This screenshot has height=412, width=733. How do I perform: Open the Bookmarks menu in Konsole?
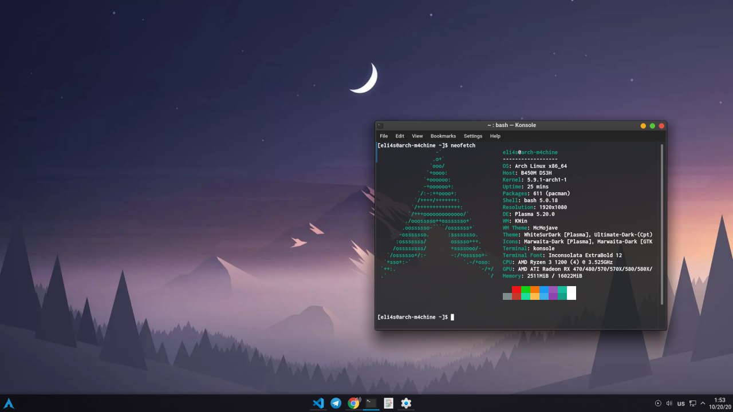[x=443, y=136]
